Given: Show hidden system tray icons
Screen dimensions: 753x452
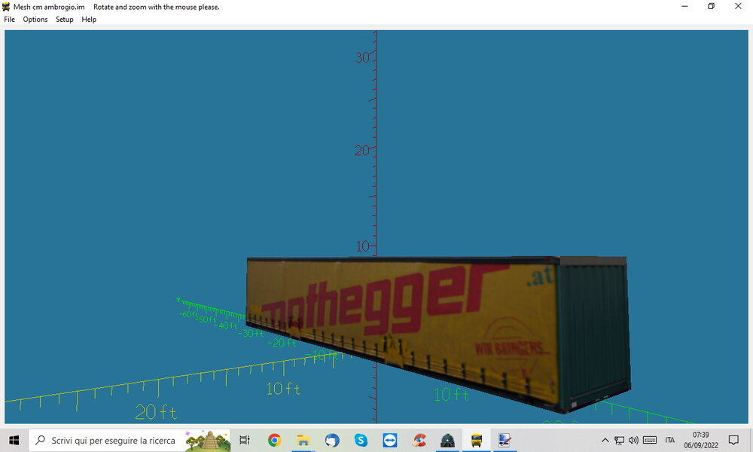Looking at the screenshot, I should pyautogui.click(x=605, y=440).
